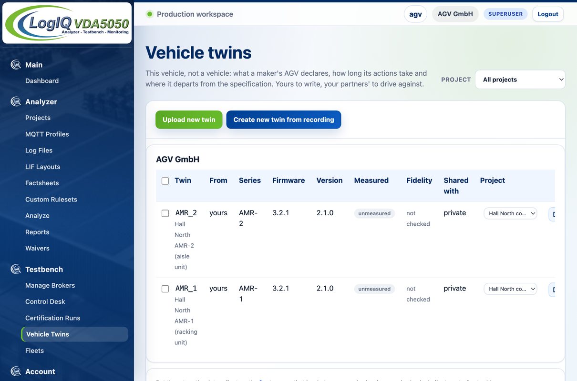Click the Testbench section heading in sidebar

(x=44, y=269)
